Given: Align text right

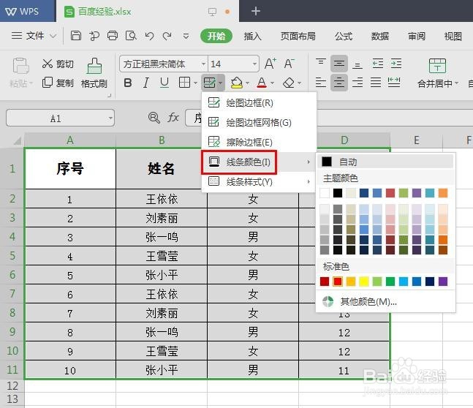Looking at the screenshot, I should [x=357, y=83].
